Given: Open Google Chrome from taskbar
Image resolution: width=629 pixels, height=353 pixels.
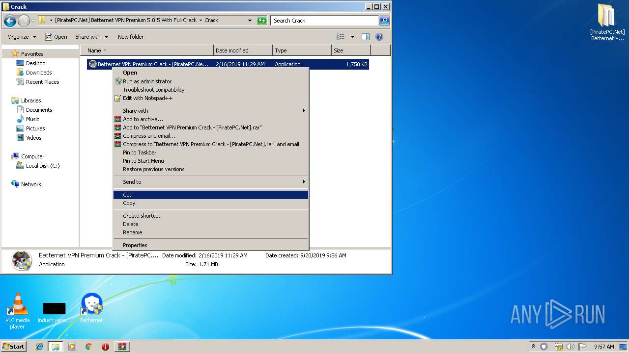Looking at the screenshot, I should point(89,347).
